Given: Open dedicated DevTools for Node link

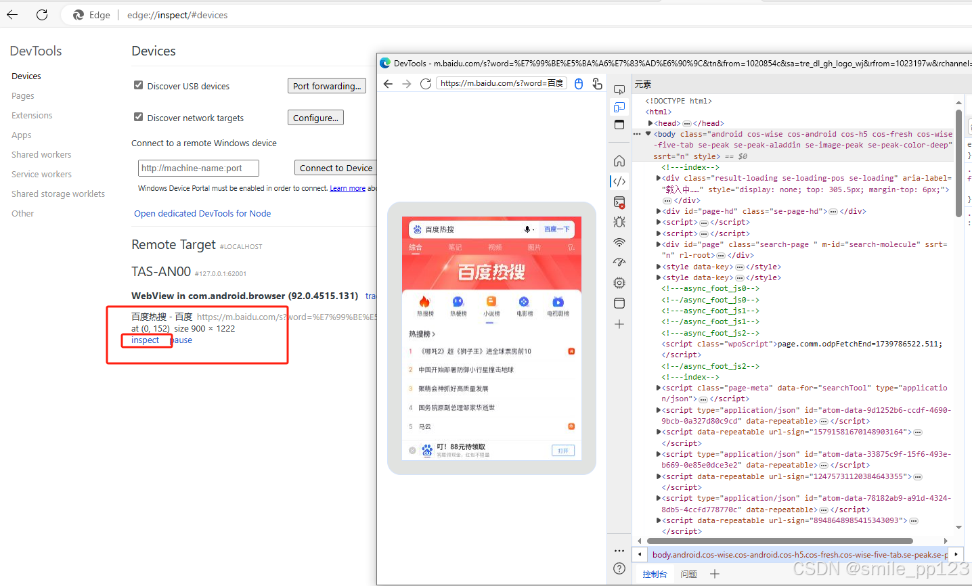Looking at the screenshot, I should pyautogui.click(x=202, y=213).
